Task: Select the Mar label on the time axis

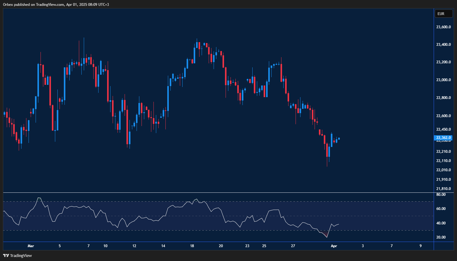Action: pyautogui.click(x=31, y=246)
